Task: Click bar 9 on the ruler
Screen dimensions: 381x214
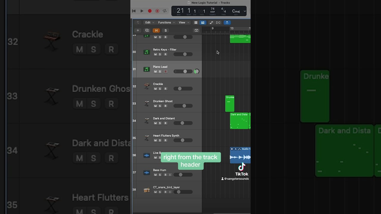Action: pos(213,29)
